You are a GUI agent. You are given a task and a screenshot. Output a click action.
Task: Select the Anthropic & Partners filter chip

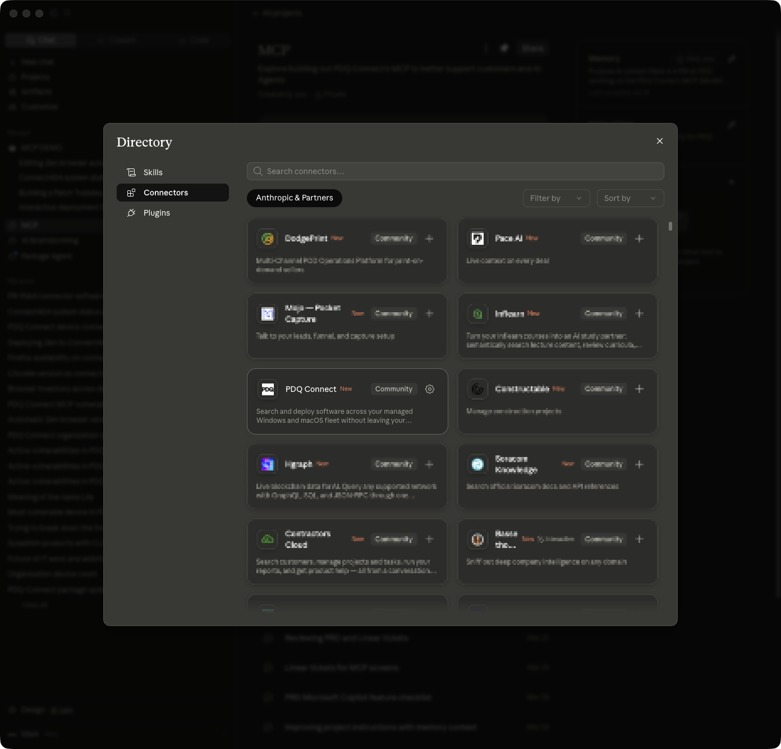295,198
